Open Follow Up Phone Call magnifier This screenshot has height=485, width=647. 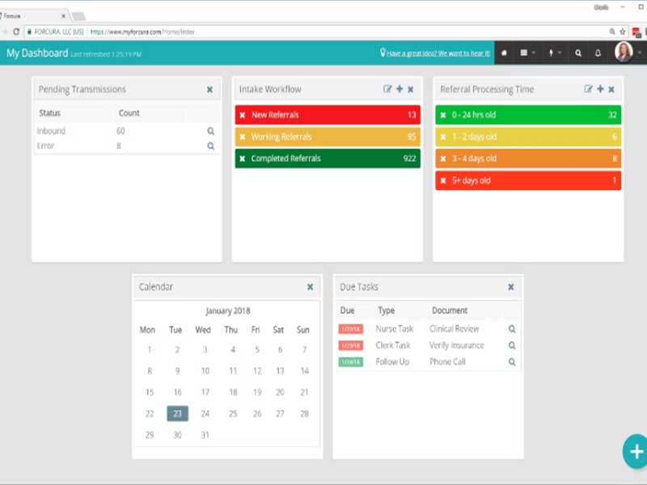point(512,362)
